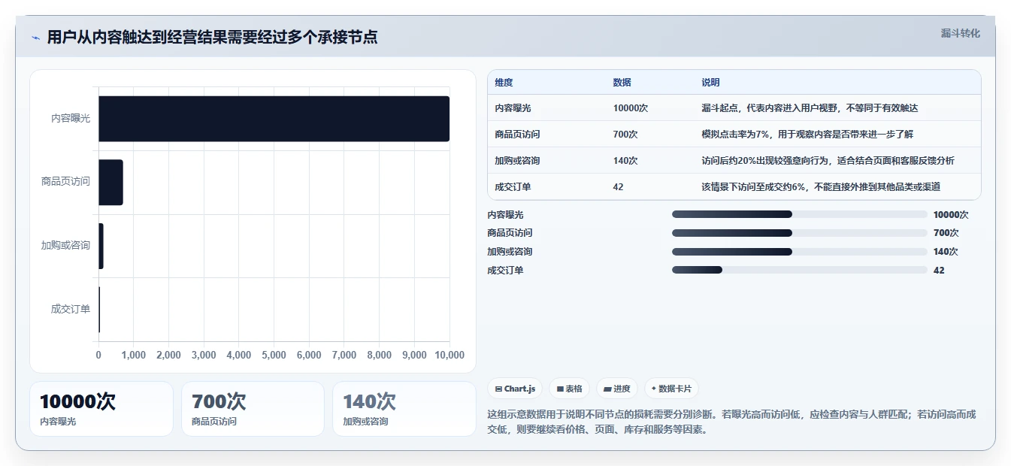Click the 成交订单 progress row label
1011x466 pixels.
point(505,271)
